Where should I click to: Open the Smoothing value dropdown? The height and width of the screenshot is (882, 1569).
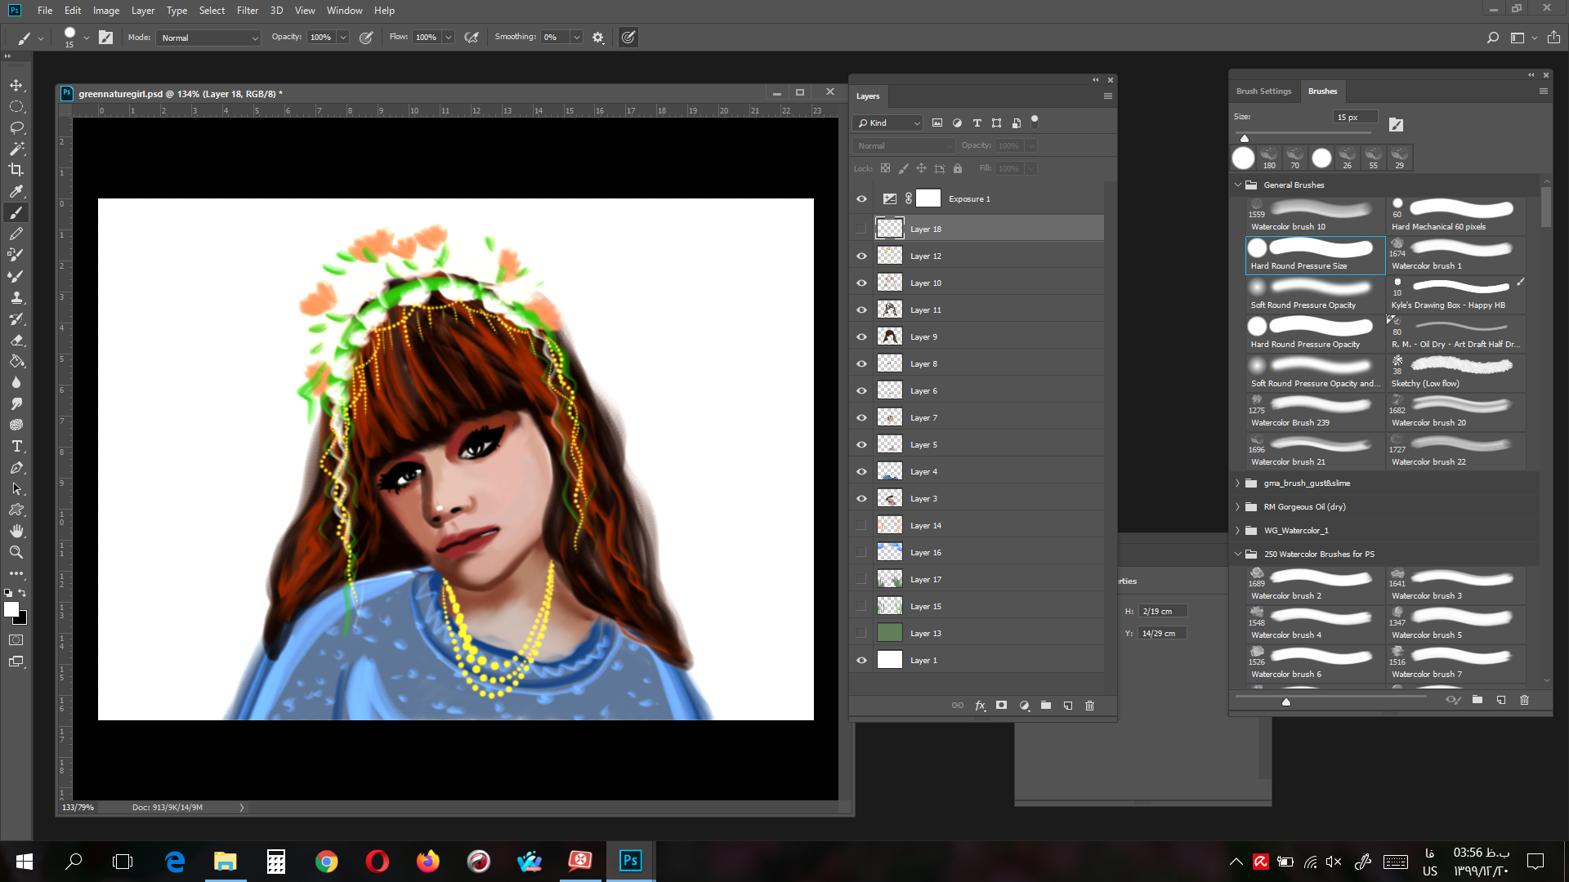(577, 38)
